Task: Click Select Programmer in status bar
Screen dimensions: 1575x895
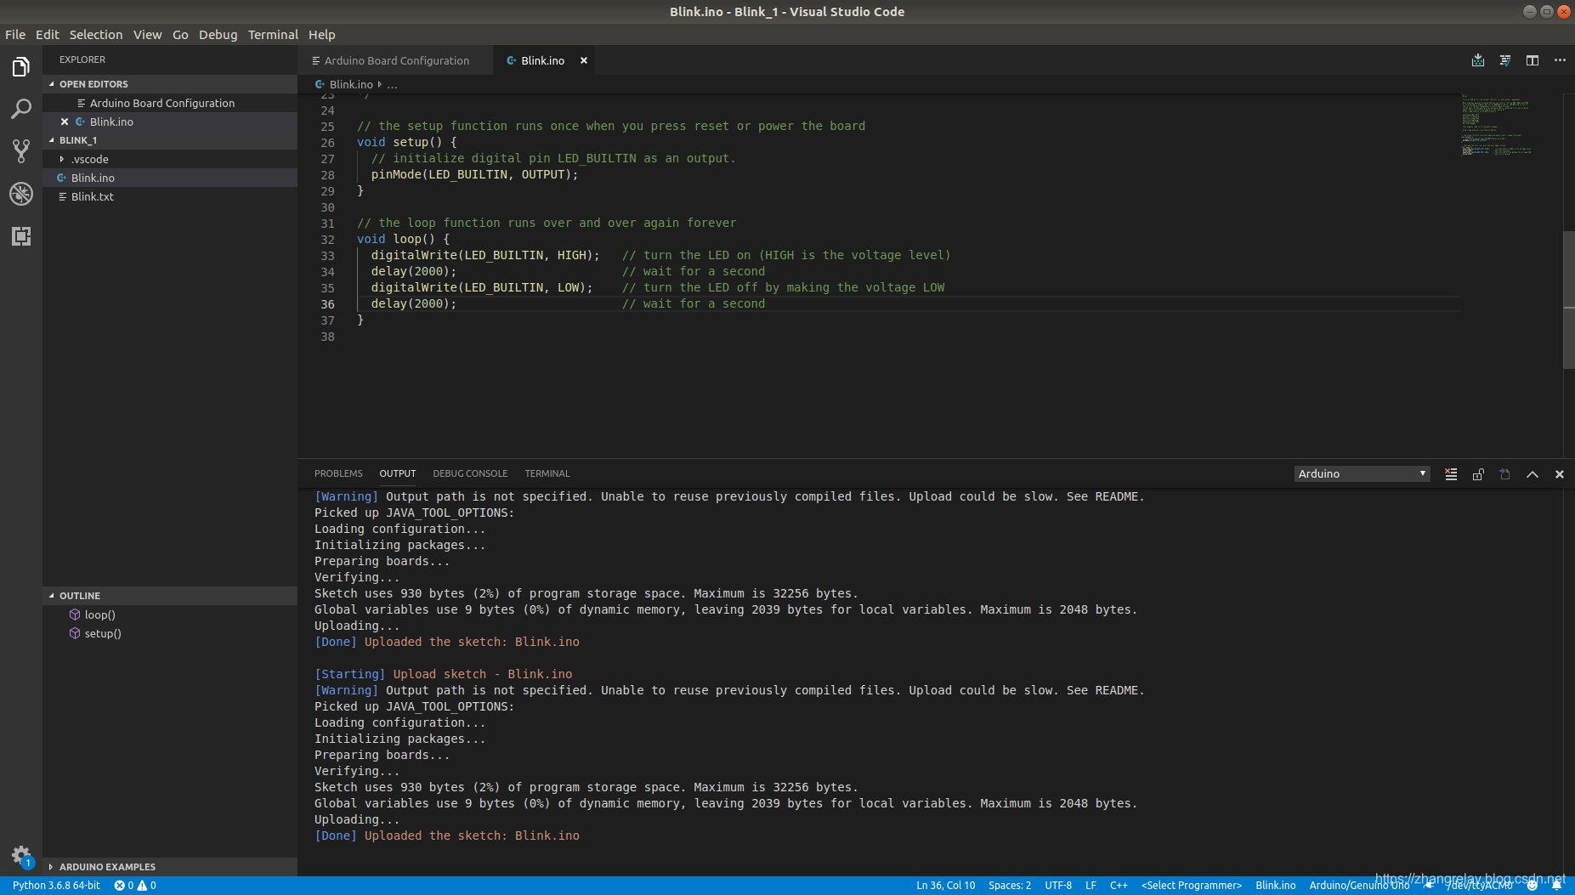Action: [1192, 886]
